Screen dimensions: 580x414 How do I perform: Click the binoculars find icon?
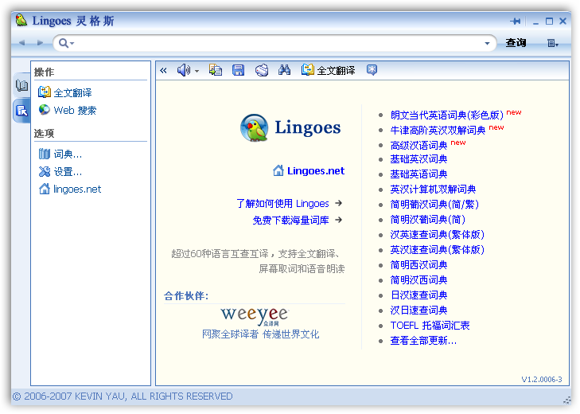point(284,69)
